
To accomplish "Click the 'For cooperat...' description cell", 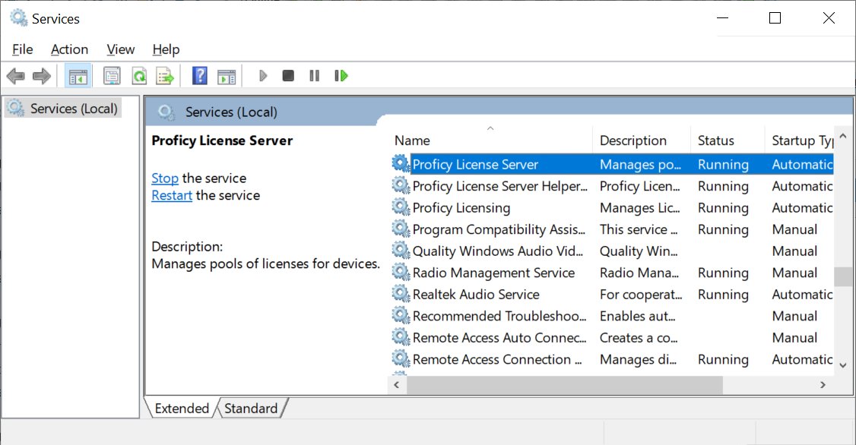I will click(641, 295).
